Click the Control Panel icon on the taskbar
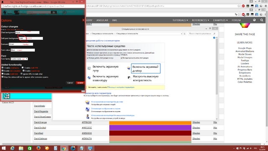This screenshot has width=268, height=151. pos(90,148)
